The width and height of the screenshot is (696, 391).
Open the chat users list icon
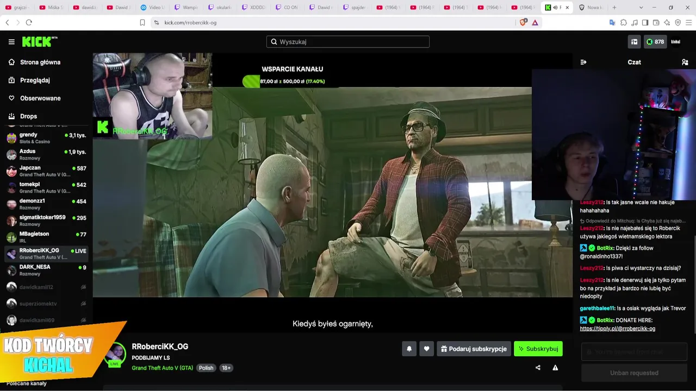[x=685, y=62]
